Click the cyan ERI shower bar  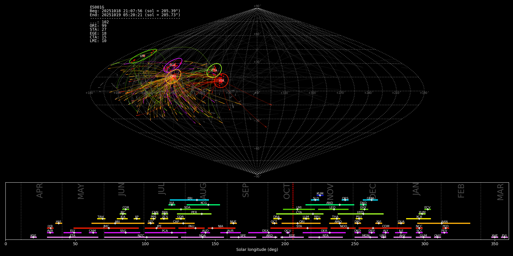pos(189,200)
